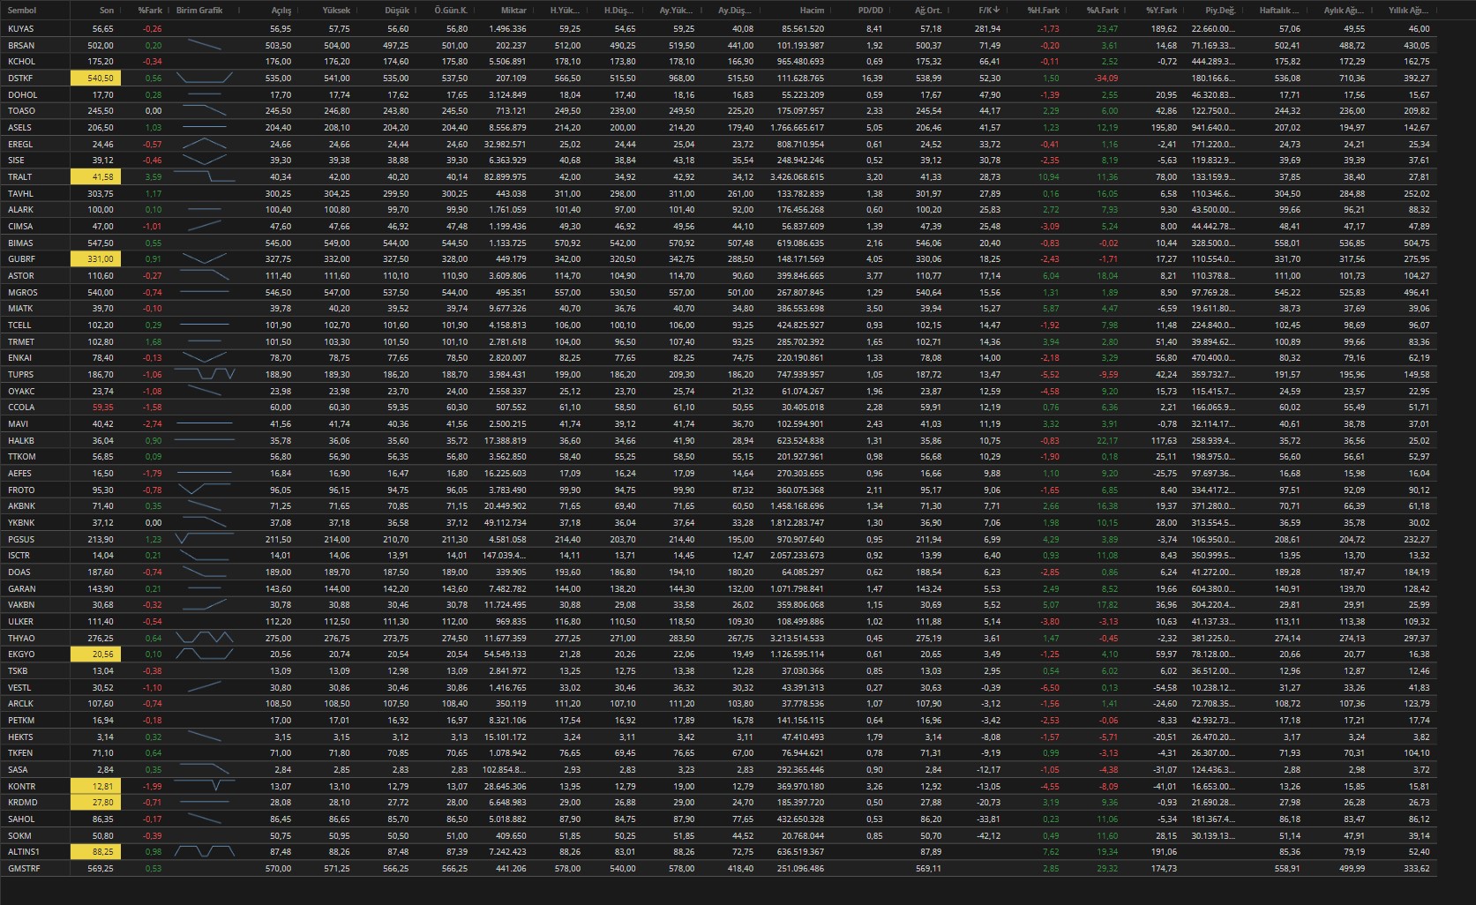Select the AKBNK symbol row
The width and height of the screenshot is (1476, 905).
coord(718,506)
